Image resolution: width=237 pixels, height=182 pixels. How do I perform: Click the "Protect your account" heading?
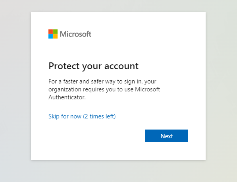point(93,66)
